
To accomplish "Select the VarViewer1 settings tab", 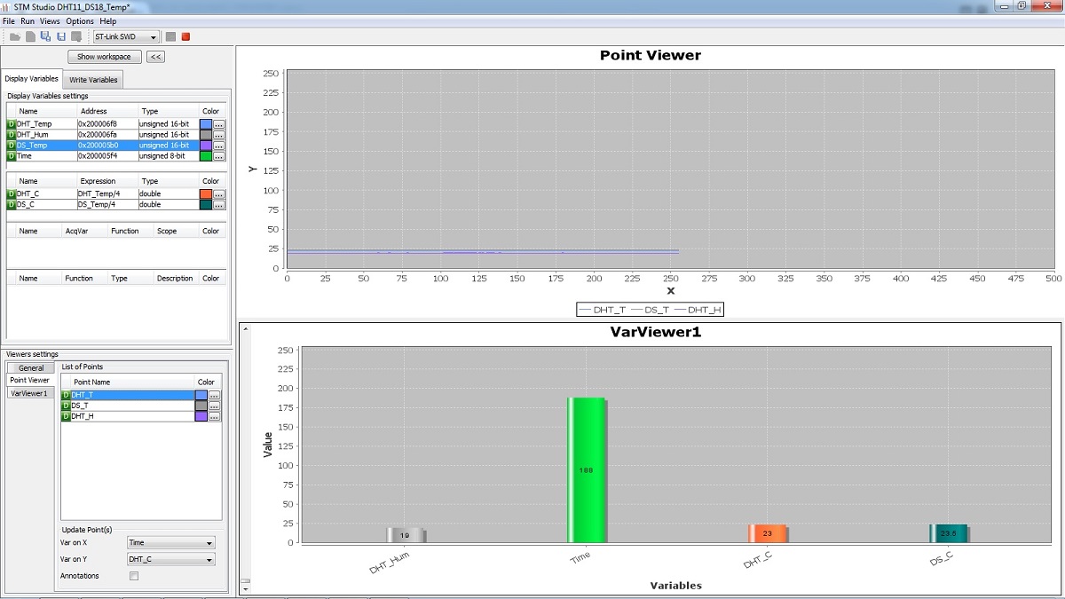I will [31, 392].
